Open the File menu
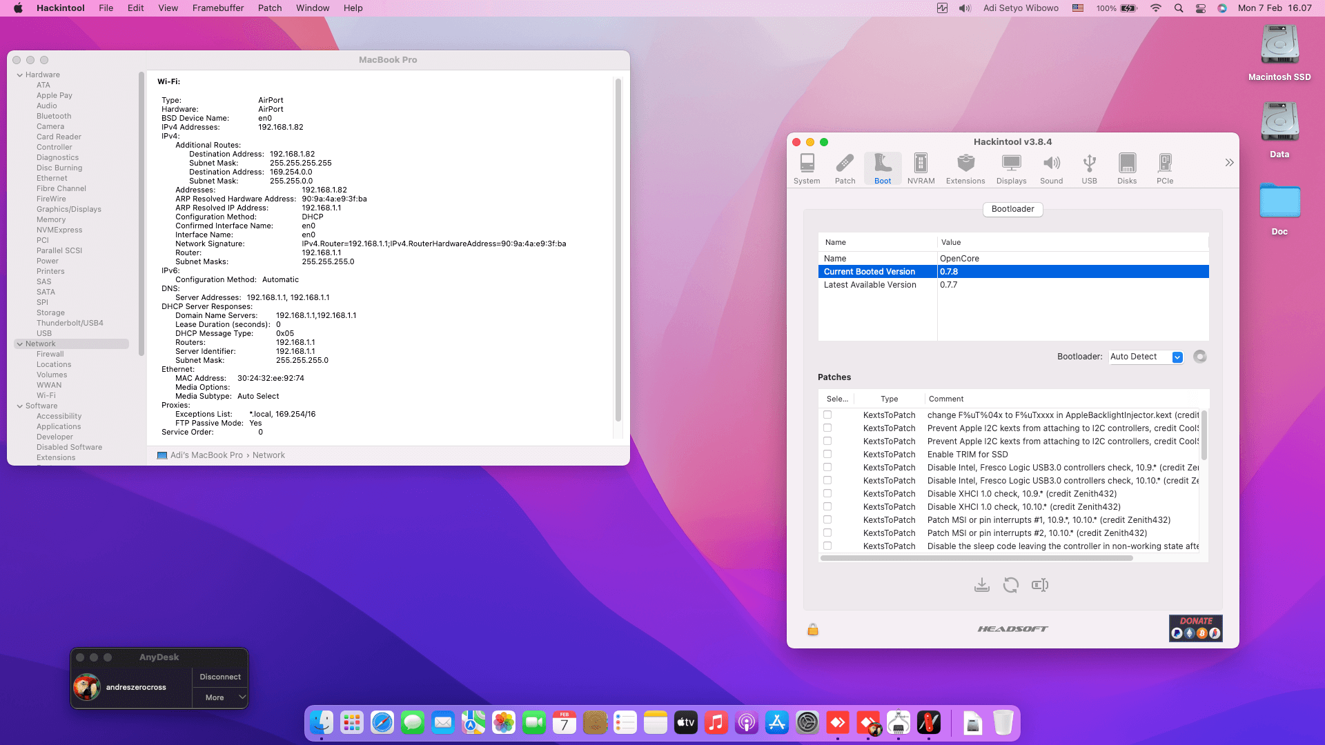This screenshot has width=1325, height=745. point(106,8)
